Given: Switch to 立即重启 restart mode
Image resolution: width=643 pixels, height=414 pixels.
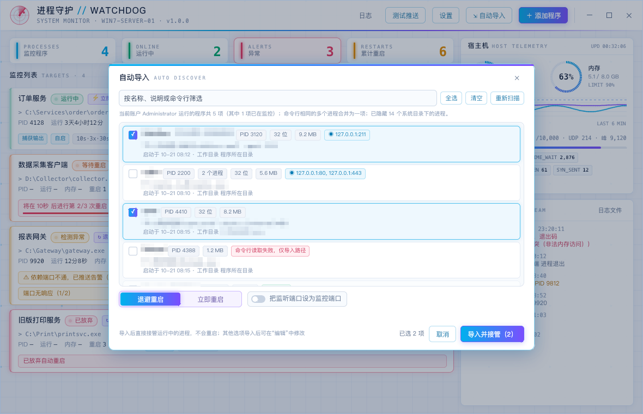Looking at the screenshot, I should pyautogui.click(x=210, y=299).
